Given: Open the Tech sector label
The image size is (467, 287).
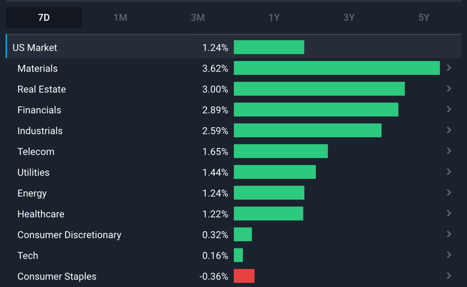Looking at the screenshot, I should pyautogui.click(x=27, y=256).
